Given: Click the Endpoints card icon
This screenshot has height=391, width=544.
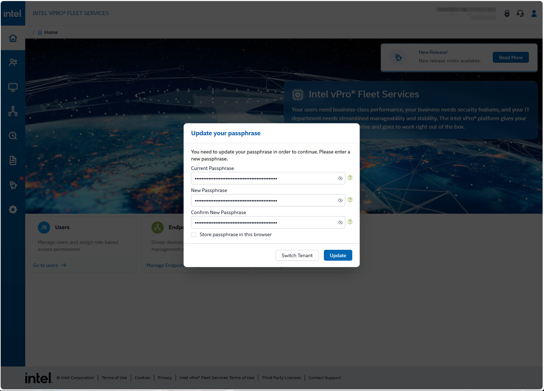Looking at the screenshot, I should pyautogui.click(x=158, y=227).
